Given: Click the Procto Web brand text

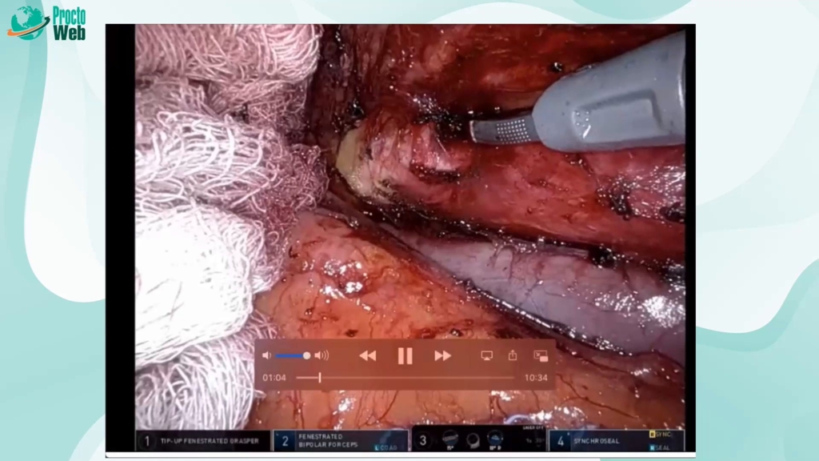Looking at the screenshot, I should (x=69, y=23).
